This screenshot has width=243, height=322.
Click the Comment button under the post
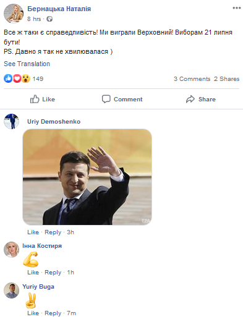click(122, 99)
